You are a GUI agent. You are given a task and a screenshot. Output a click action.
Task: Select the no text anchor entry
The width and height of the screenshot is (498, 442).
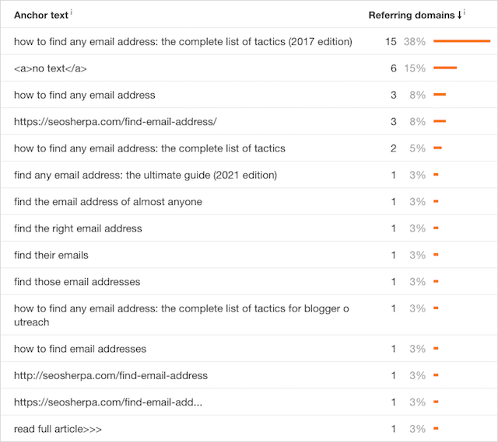pyautogui.click(x=50, y=68)
